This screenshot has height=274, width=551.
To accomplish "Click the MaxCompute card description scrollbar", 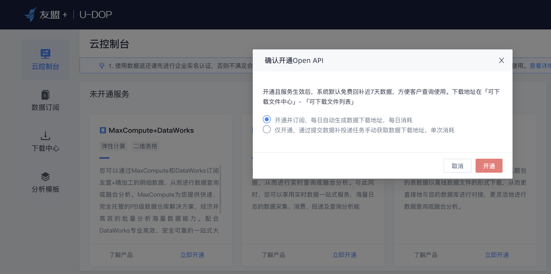I will pos(220,189).
